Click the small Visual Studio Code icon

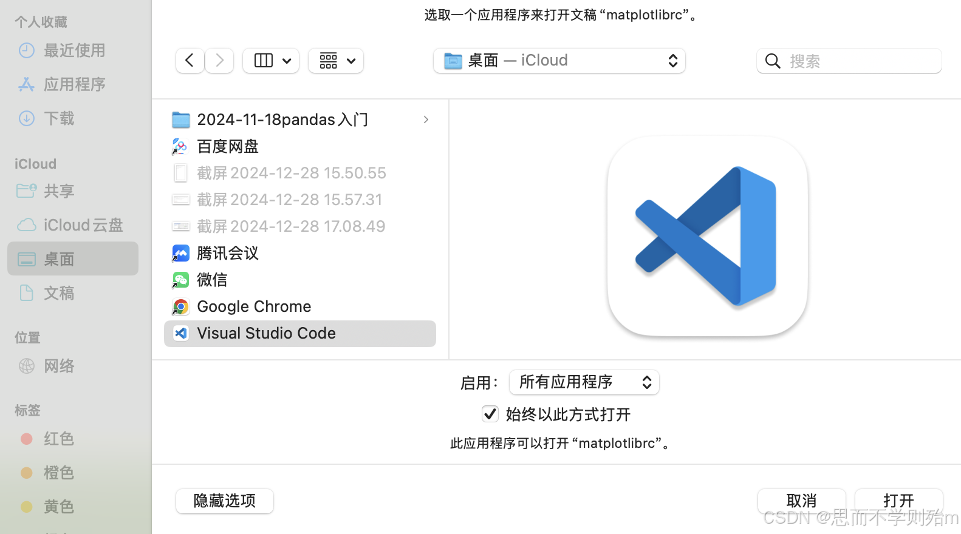pyautogui.click(x=181, y=333)
